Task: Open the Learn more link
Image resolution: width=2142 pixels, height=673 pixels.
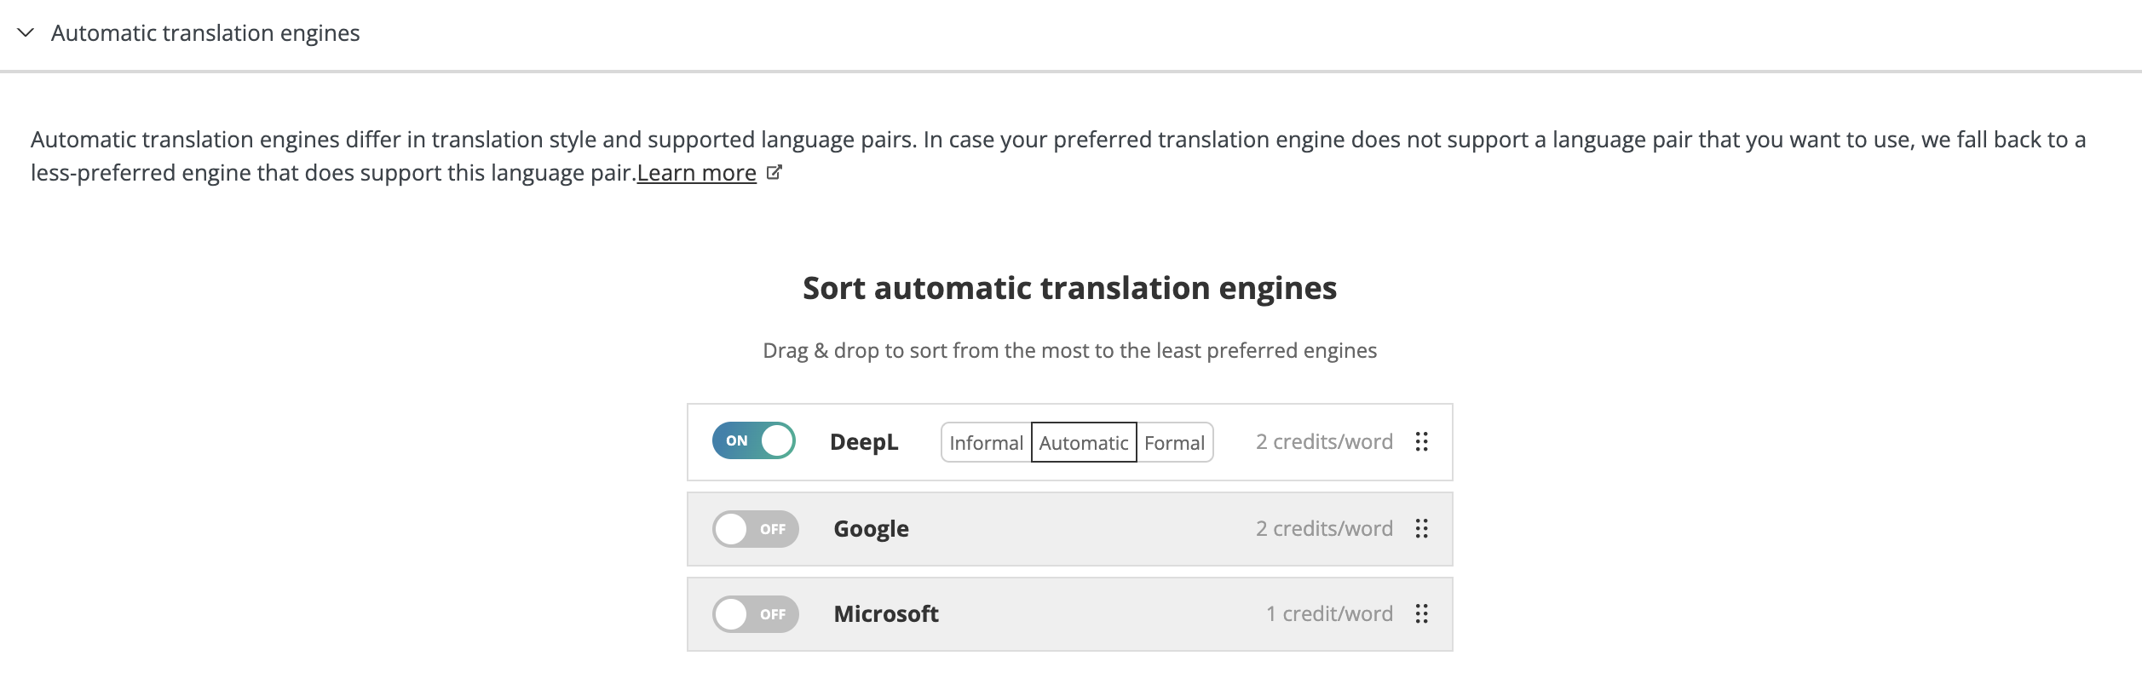Action: pos(696,173)
